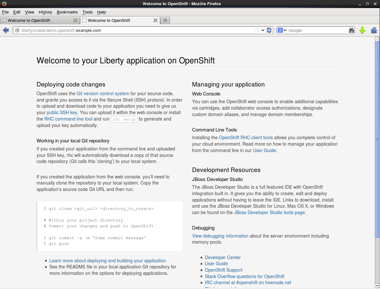The image size is (380, 289).
Task: Open User Guide link in the bulleted list
Action: point(216,264)
